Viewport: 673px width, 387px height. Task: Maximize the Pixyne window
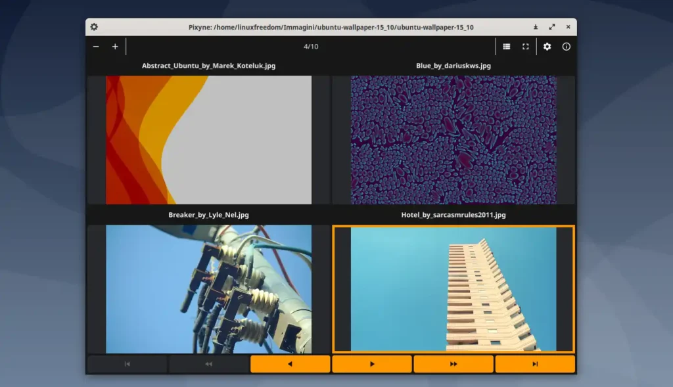click(551, 27)
